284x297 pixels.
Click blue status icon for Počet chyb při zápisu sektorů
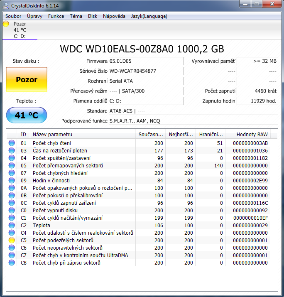click(12, 263)
